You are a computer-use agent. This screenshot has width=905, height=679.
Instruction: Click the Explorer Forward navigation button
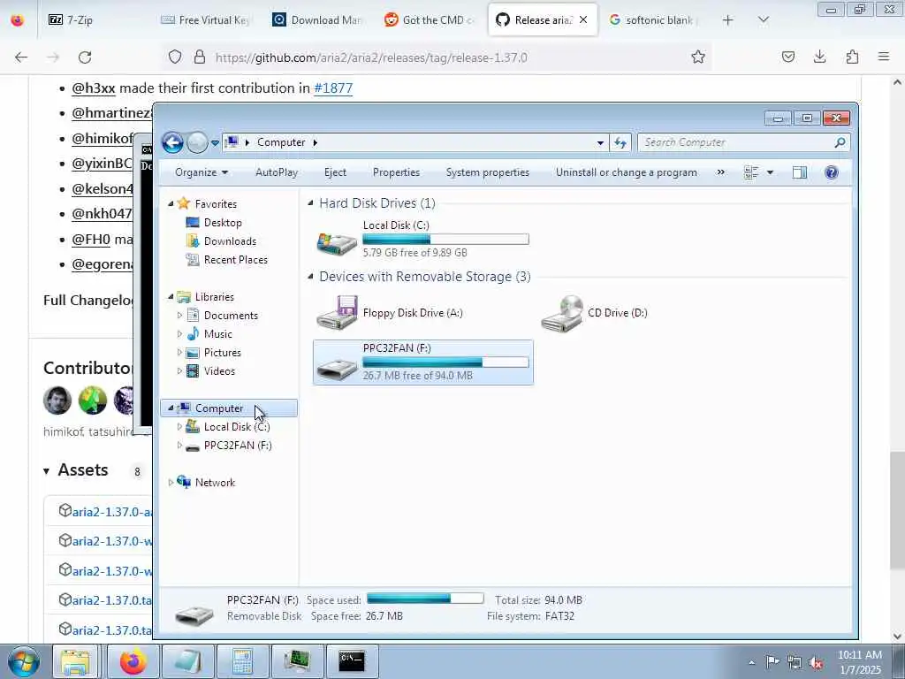click(197, 142)
